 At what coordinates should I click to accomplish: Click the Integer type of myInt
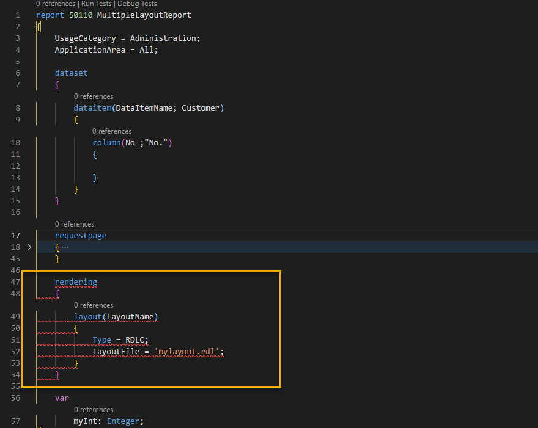(x=125, y=421)
